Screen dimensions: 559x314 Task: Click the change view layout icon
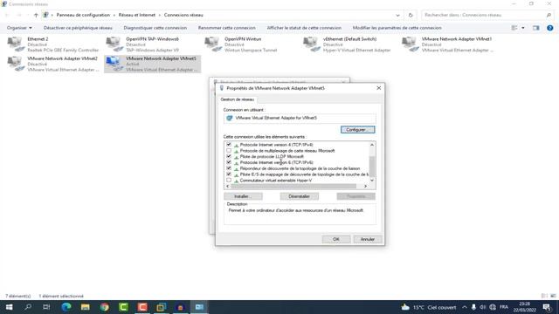coord(514,28)
